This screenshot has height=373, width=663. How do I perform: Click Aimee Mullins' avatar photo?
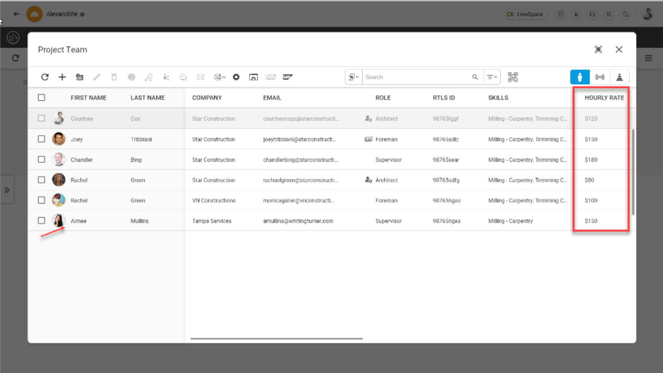(58, 220)
